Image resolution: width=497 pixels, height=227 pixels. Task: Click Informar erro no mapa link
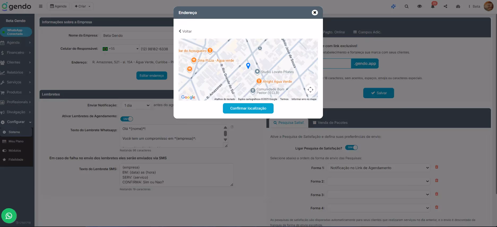[x=304, y=99]
